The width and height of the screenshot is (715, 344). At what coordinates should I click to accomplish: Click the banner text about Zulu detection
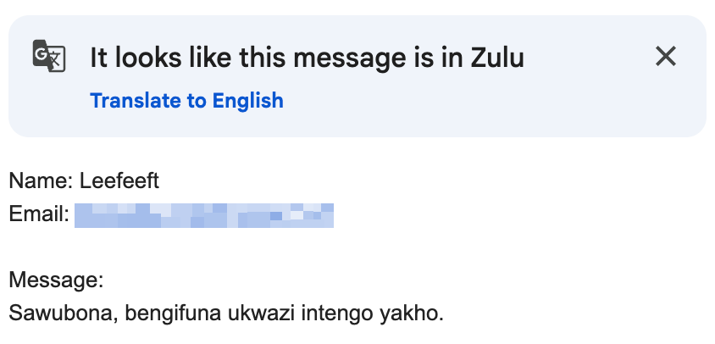(307, 58)
